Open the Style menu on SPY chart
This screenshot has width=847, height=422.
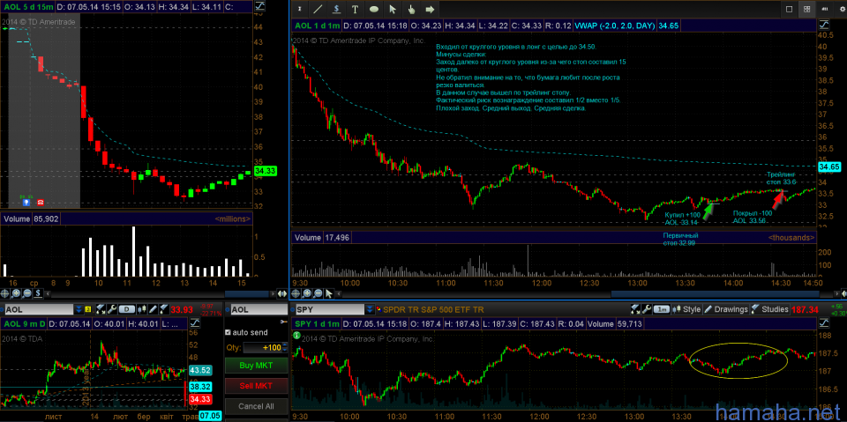click(x=686, y=309)
